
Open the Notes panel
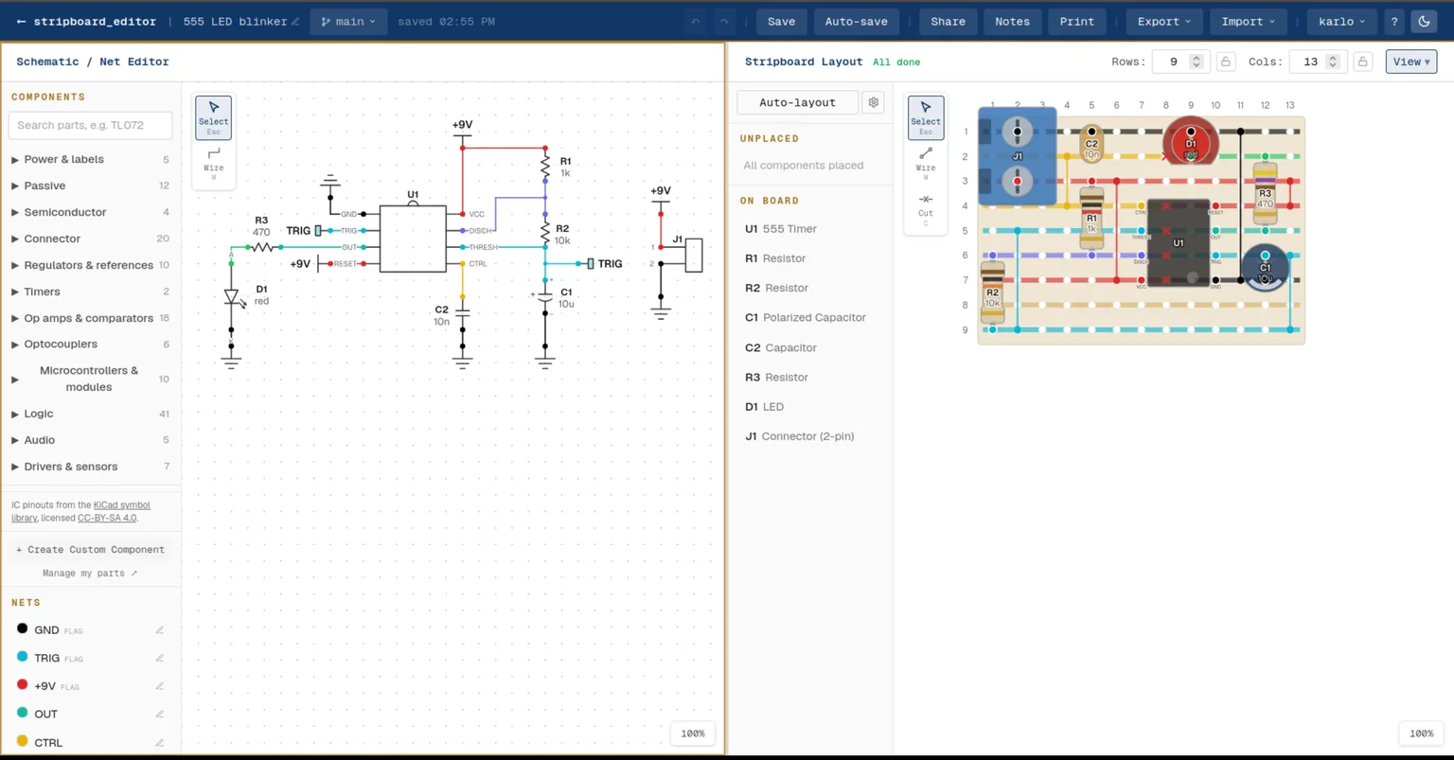click(1012, 22)
